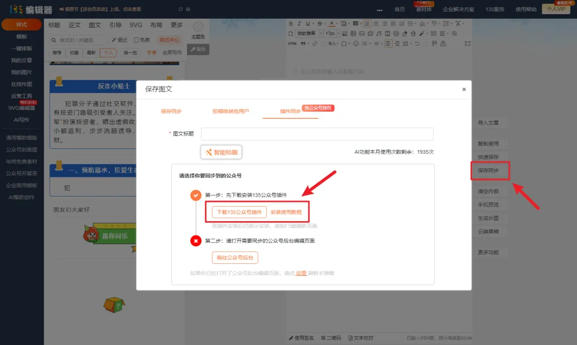Click 手机预览 in right side panel
The image size is (577, 345).
pos(488,205)
